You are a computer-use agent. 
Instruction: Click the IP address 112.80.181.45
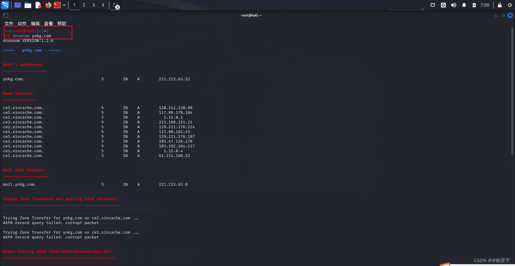(x=174, y=132)
